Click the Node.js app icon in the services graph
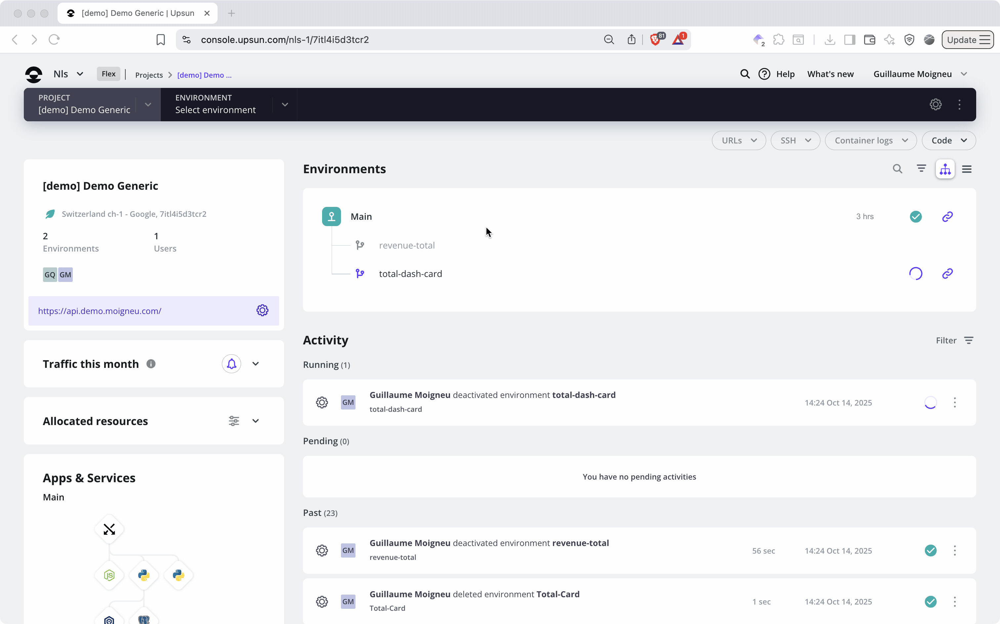This screenshot has height=624, width=1000. (x=109, y=575)
